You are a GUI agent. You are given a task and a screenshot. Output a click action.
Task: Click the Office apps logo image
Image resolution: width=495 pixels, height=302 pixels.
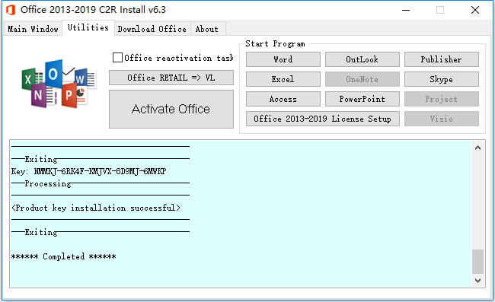click(x=59, y=84)
